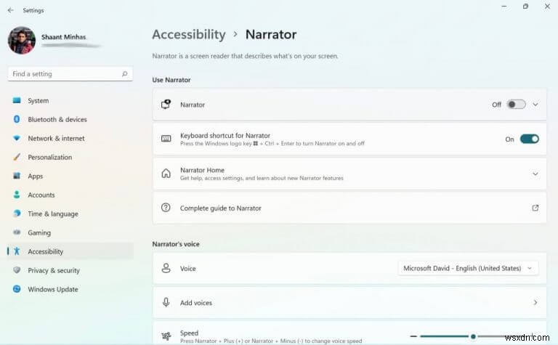Click the search magnifier icon
Viewport: 558px width, 345px height.
coord(125,74)
